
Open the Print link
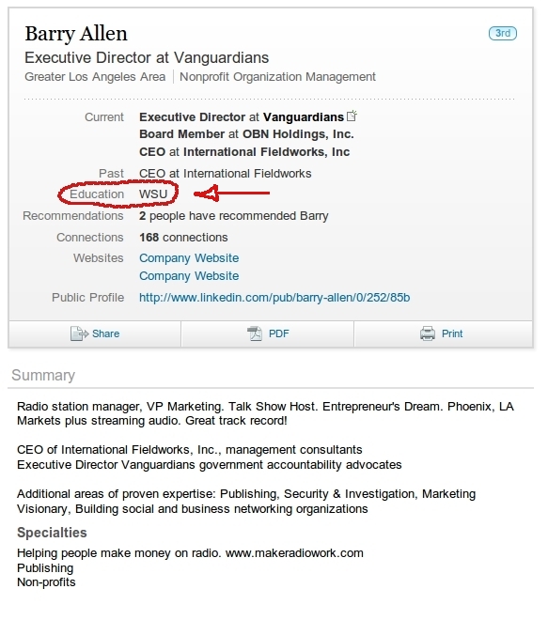[x=452, y=333]
